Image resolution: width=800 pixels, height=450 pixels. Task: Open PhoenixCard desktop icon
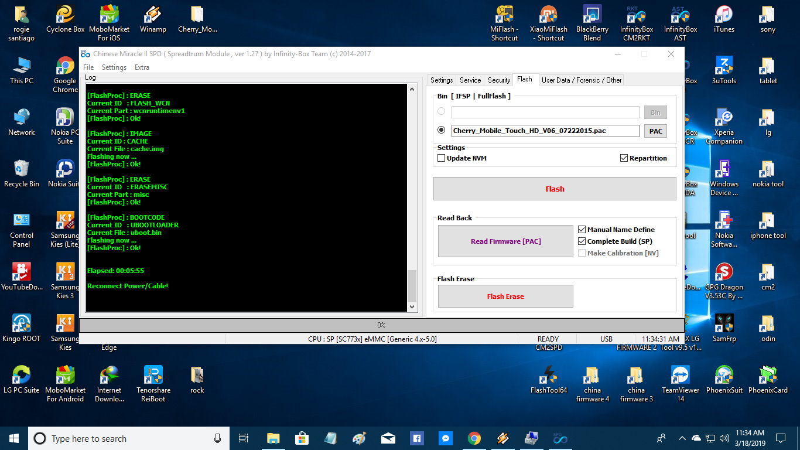(768, 381)
